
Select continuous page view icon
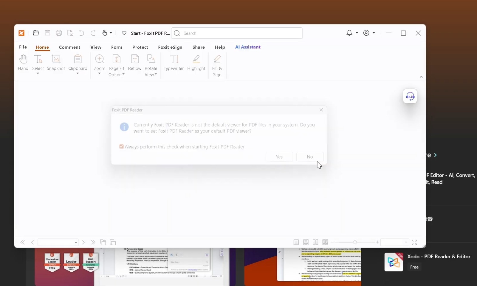306,242
